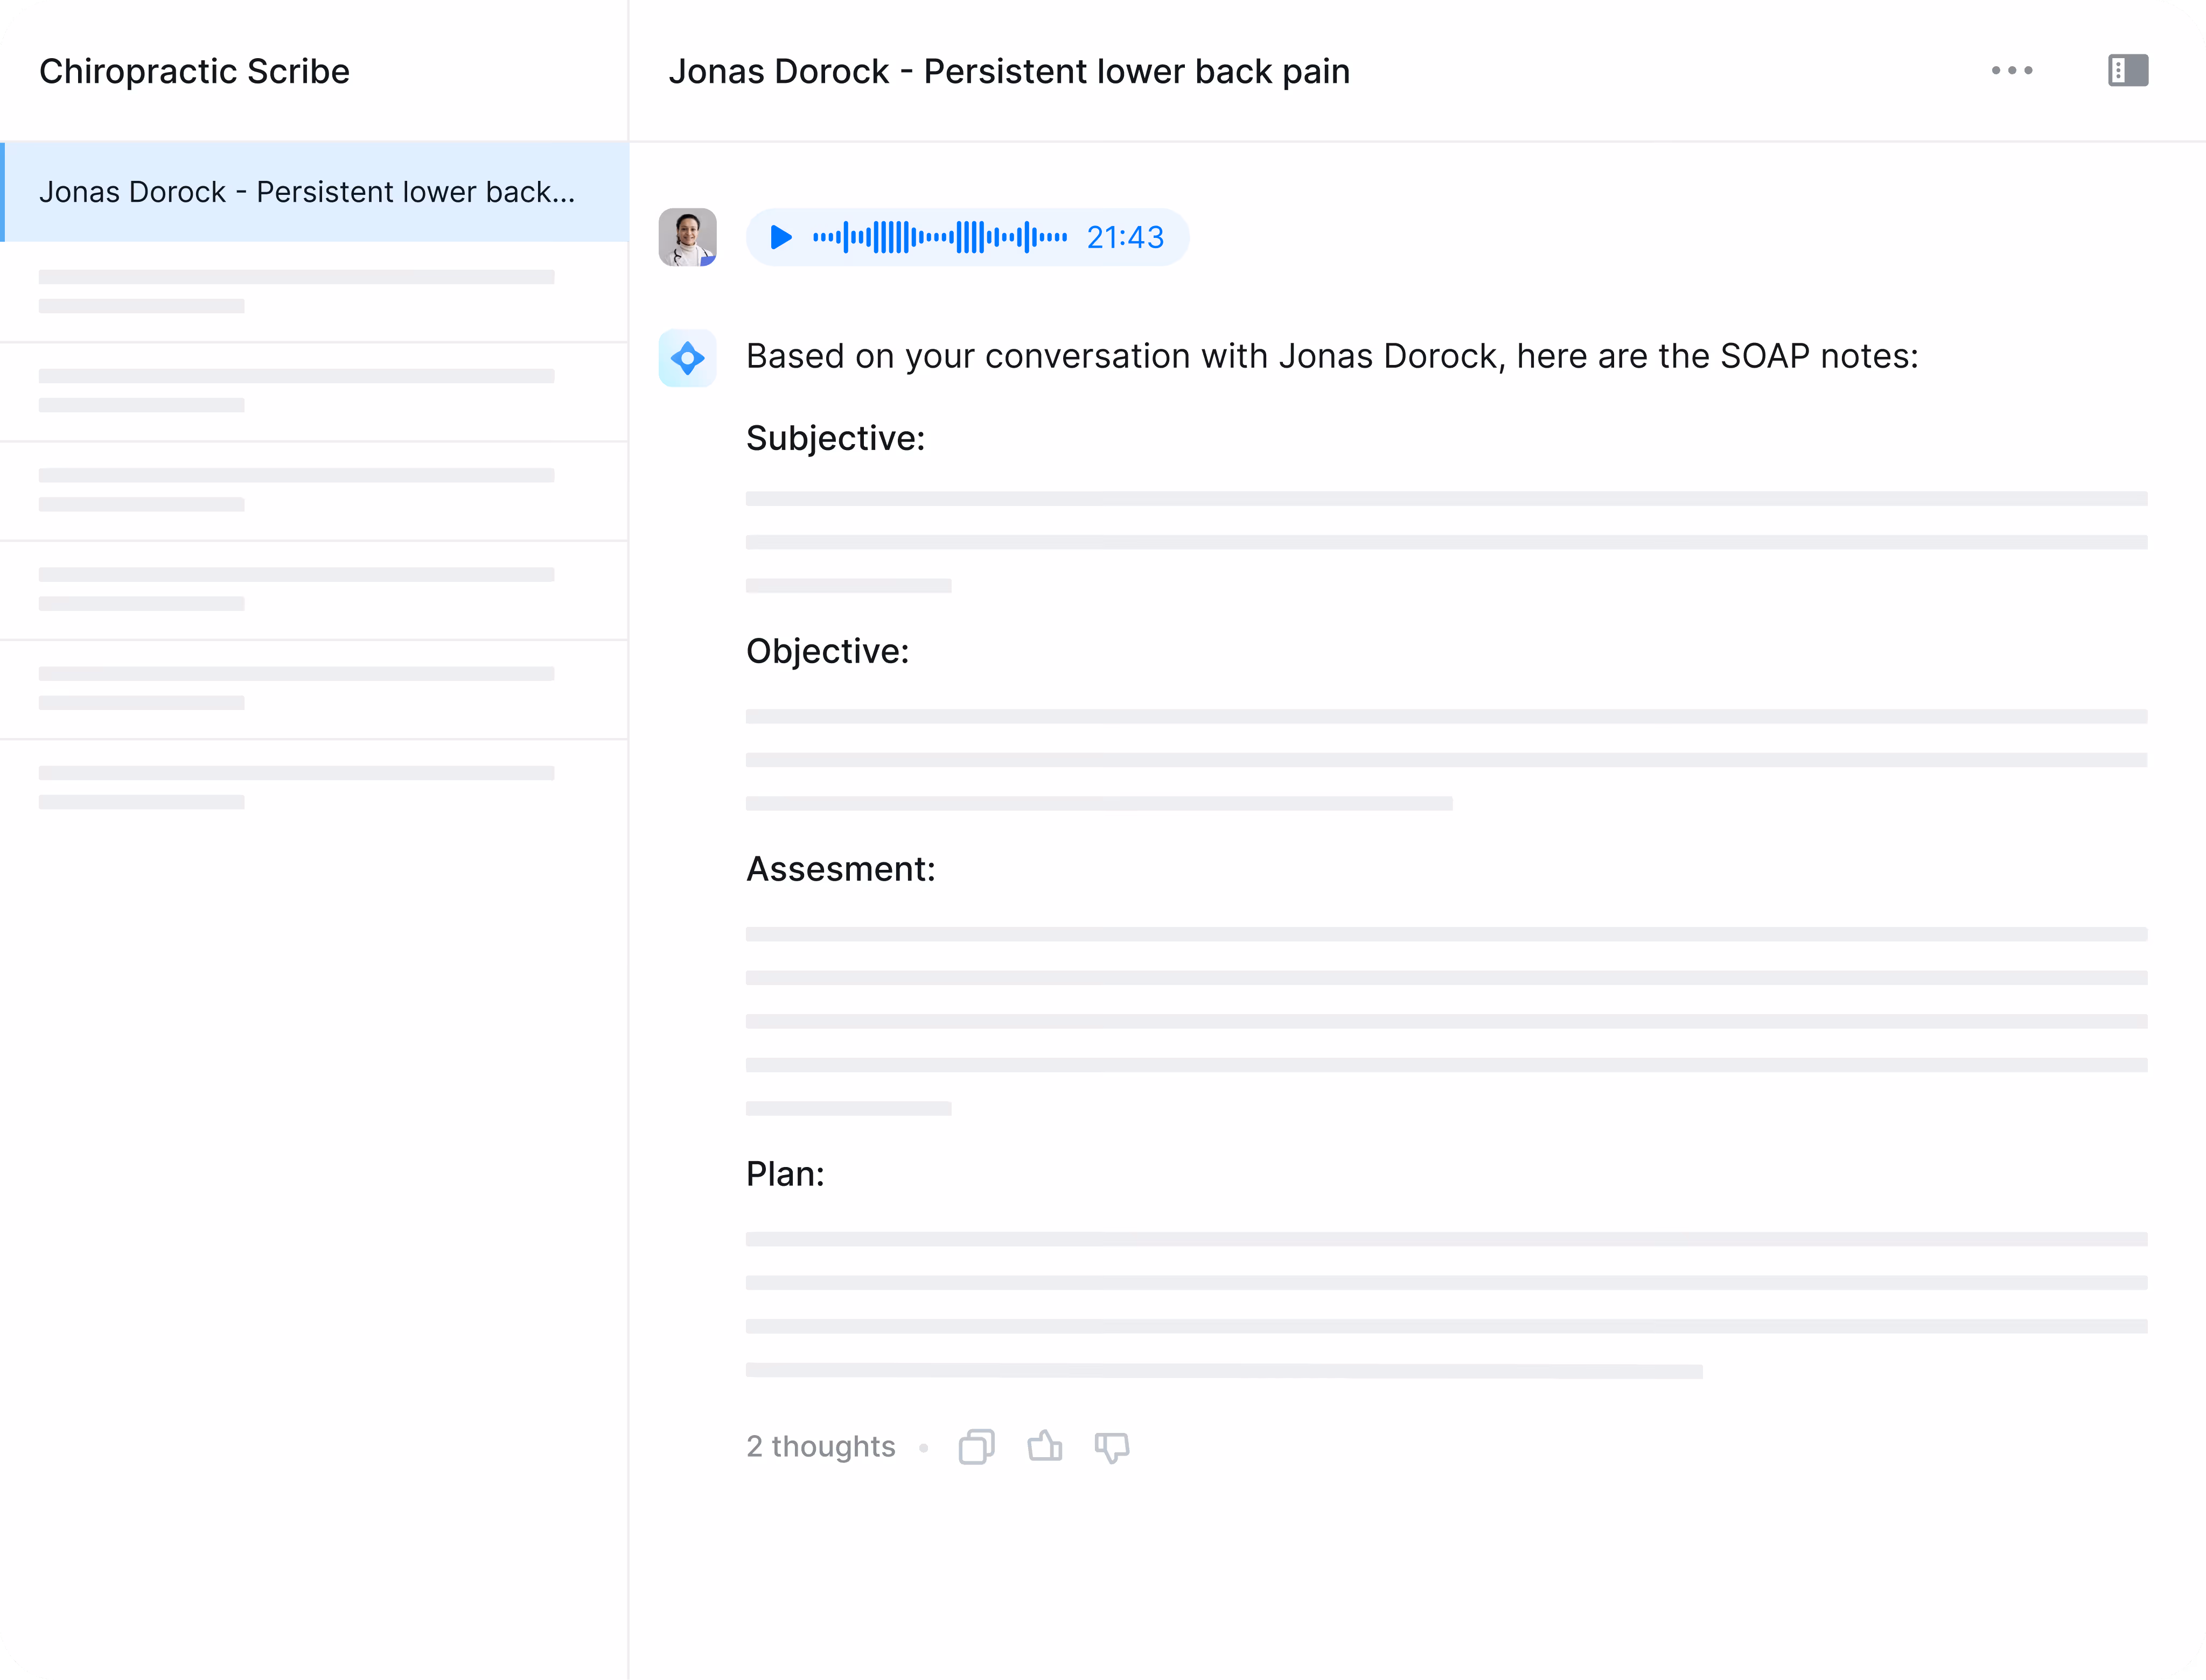Give thumbs up to SOAP notes
2206x1680 pixels.
1044,1446
